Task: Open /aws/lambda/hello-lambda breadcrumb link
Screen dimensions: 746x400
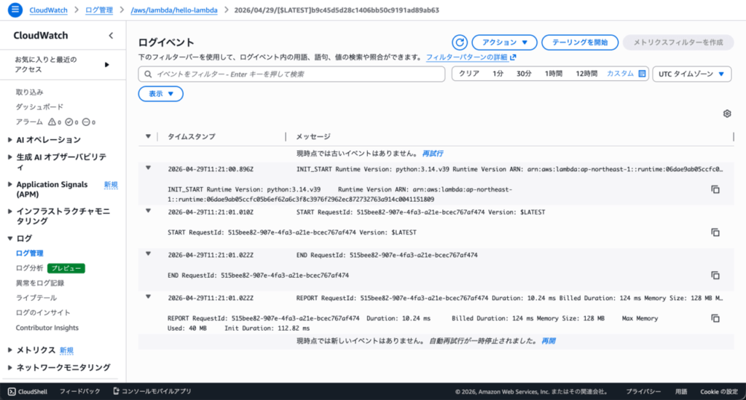Action: (174, 10)
